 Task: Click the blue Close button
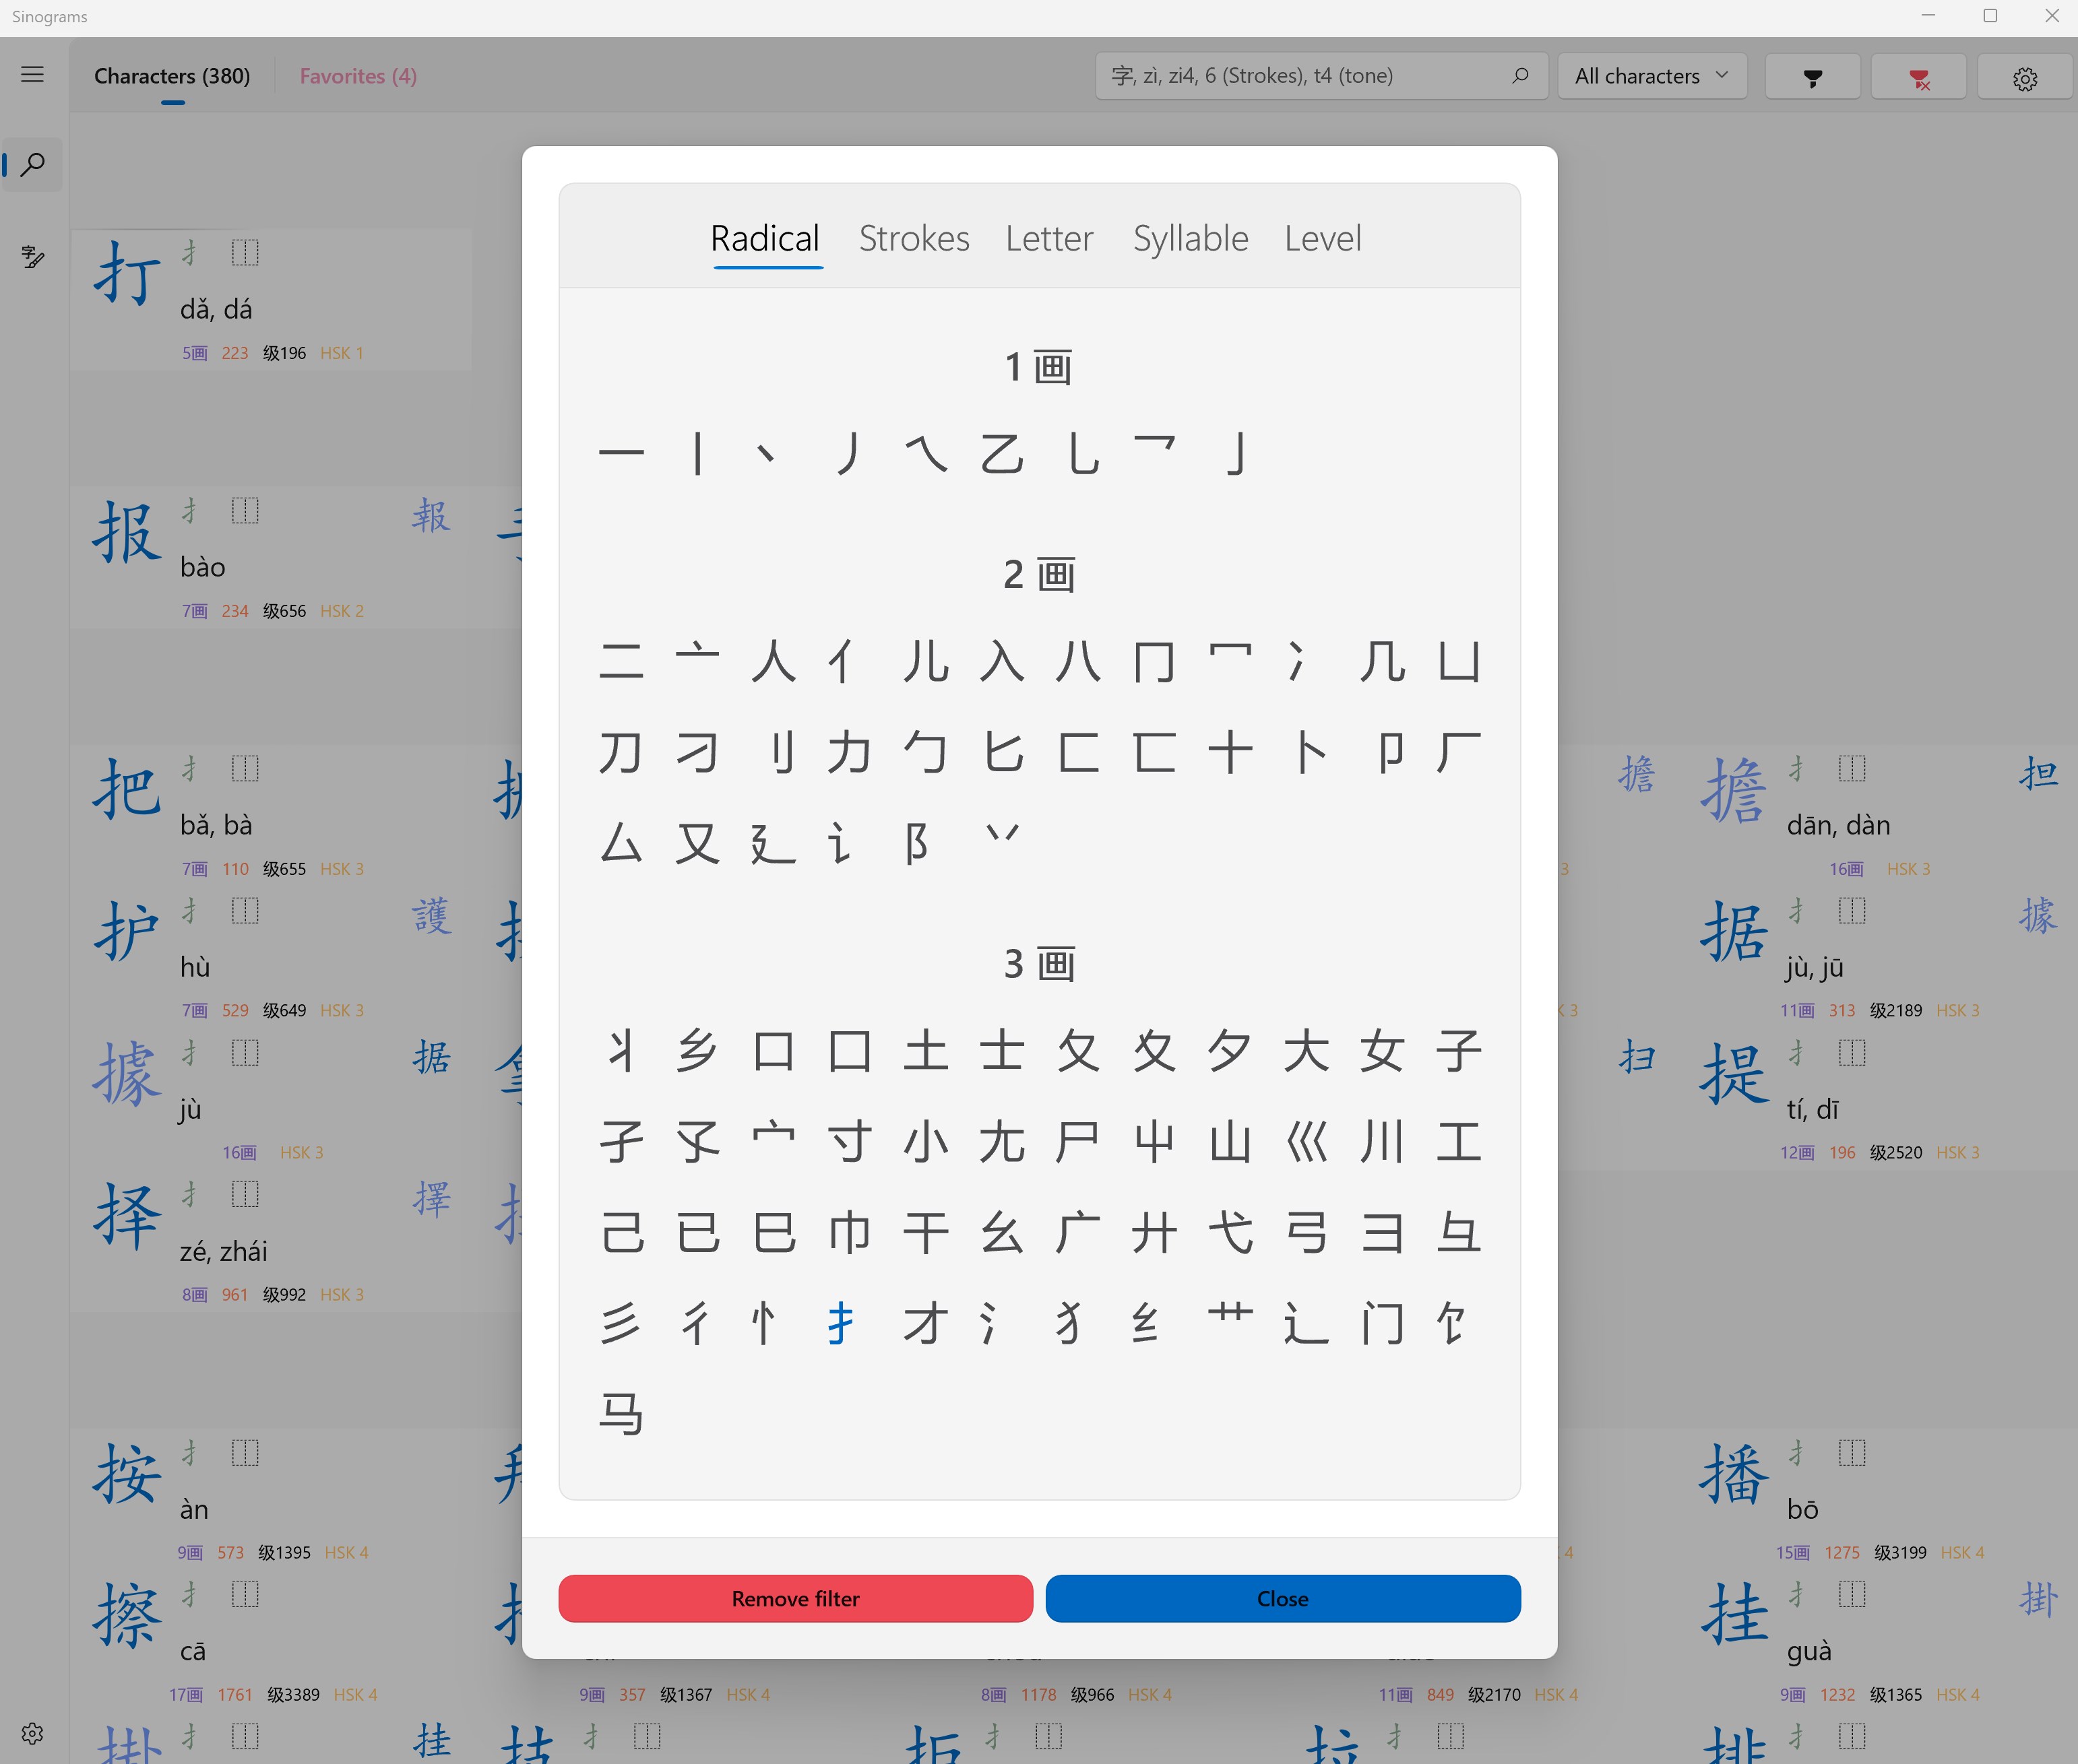coord(1283,1598)
